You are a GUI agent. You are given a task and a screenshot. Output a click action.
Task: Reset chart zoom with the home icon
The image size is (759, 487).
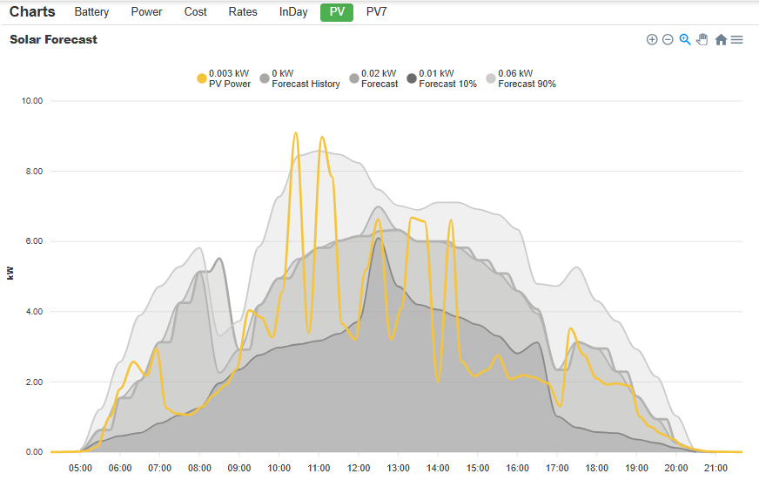(721, 40)
